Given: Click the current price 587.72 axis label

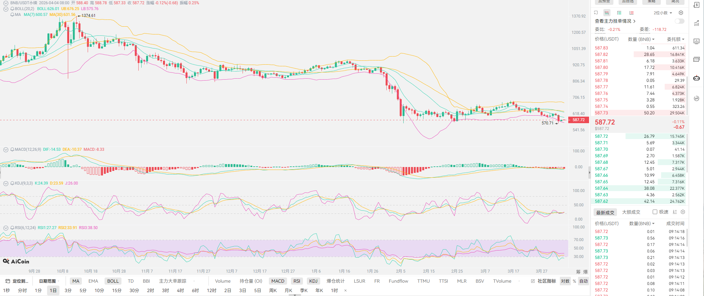Looking at the screenshot, I should click(x=578, y=120).
